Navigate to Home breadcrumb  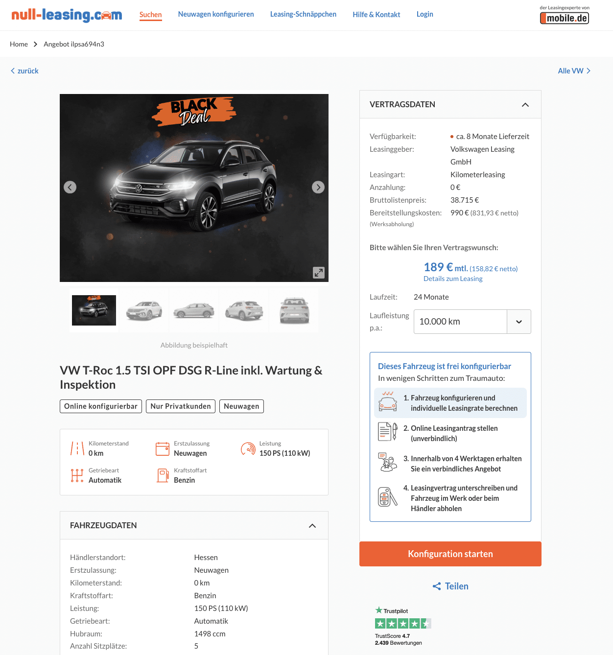19,44
